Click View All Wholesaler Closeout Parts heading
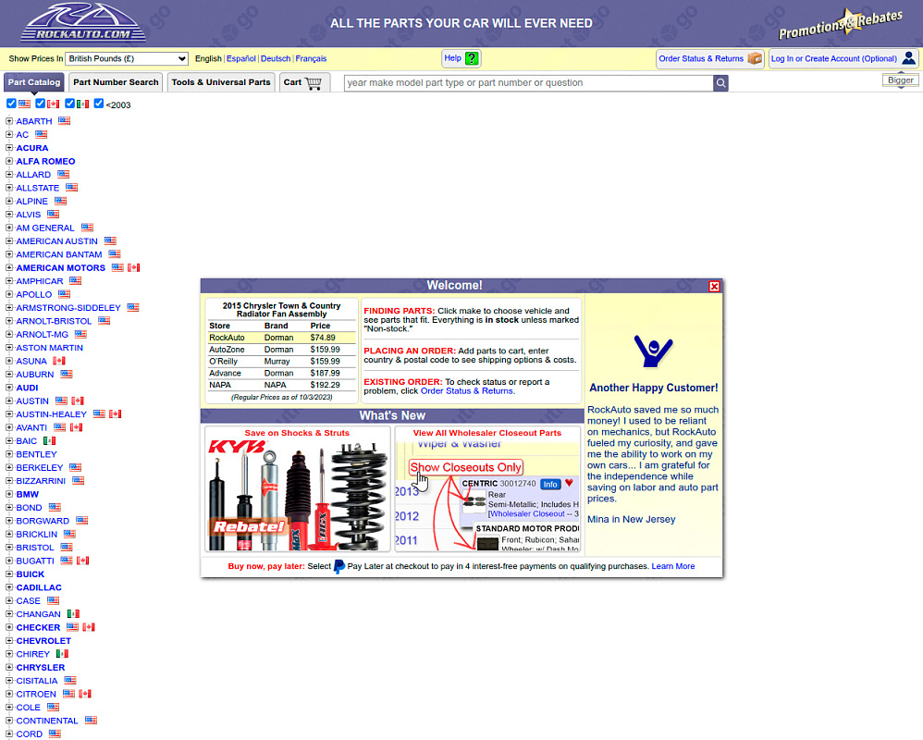This screenshot has height=740, width=923. pos(487,433)
